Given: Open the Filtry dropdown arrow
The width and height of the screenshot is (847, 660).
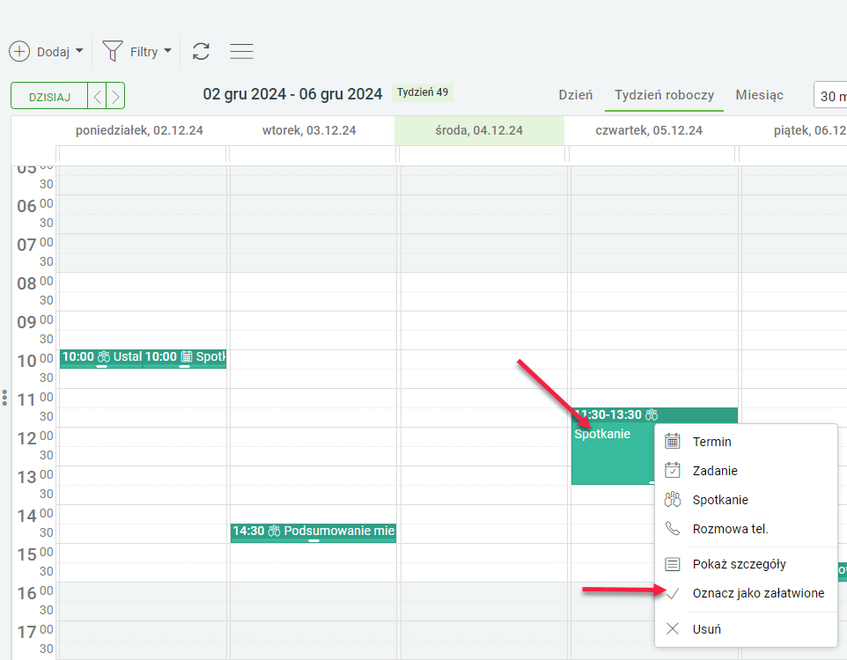Looking at the screenshot, I should coord(167,51).
